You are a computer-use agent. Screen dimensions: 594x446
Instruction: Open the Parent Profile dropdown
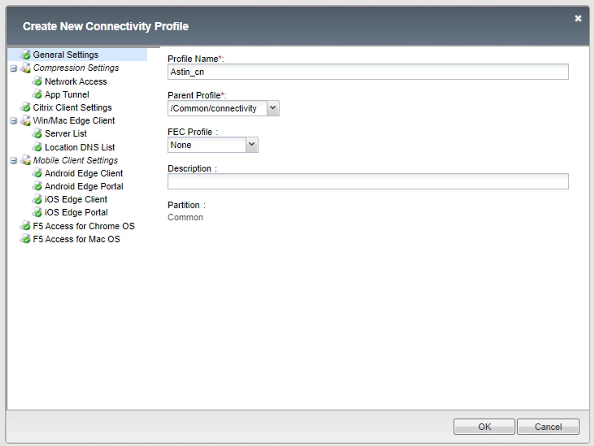coord(273,108)
